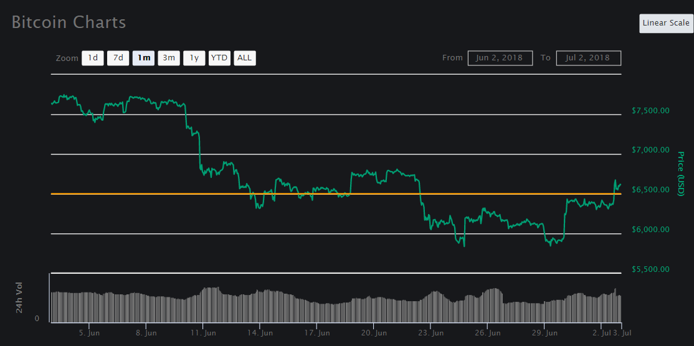Image resolution: width=694 pixels, height=346 pixels.
Task: Click the 23. Jun date label
Action: point(430,332)
